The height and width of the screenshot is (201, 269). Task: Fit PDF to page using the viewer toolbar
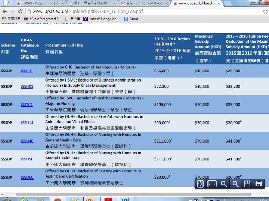coord(201,184)
